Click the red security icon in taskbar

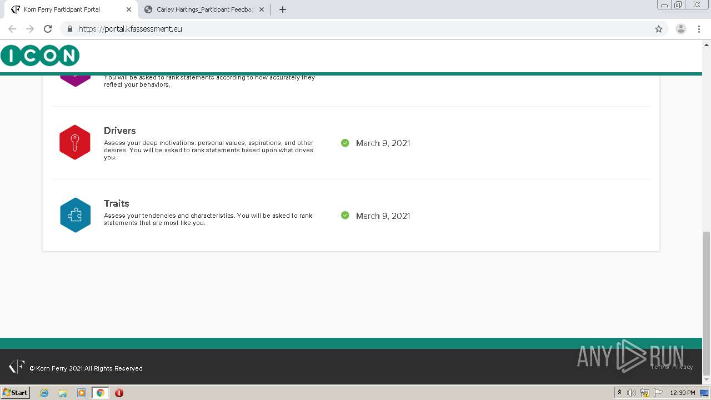119,393
